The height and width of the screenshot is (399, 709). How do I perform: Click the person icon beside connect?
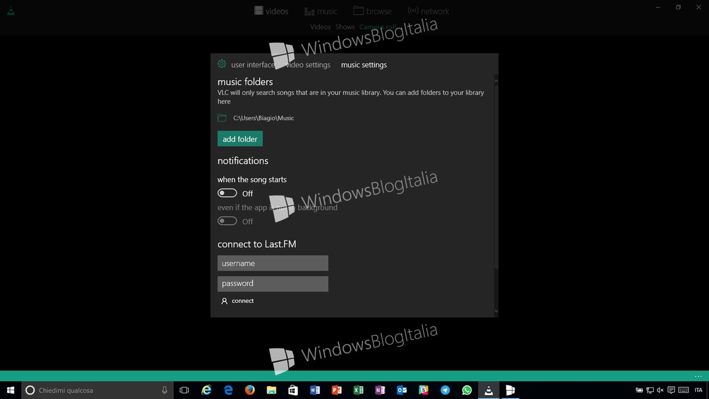coord(224,301)
